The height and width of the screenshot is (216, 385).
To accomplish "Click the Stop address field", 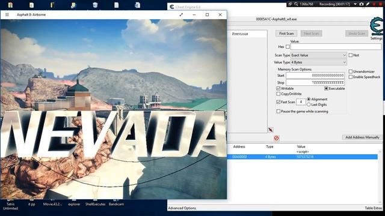I will (315, 83).
